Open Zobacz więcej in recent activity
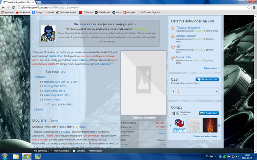The image size is (257, 160). (x=211, y=68)
